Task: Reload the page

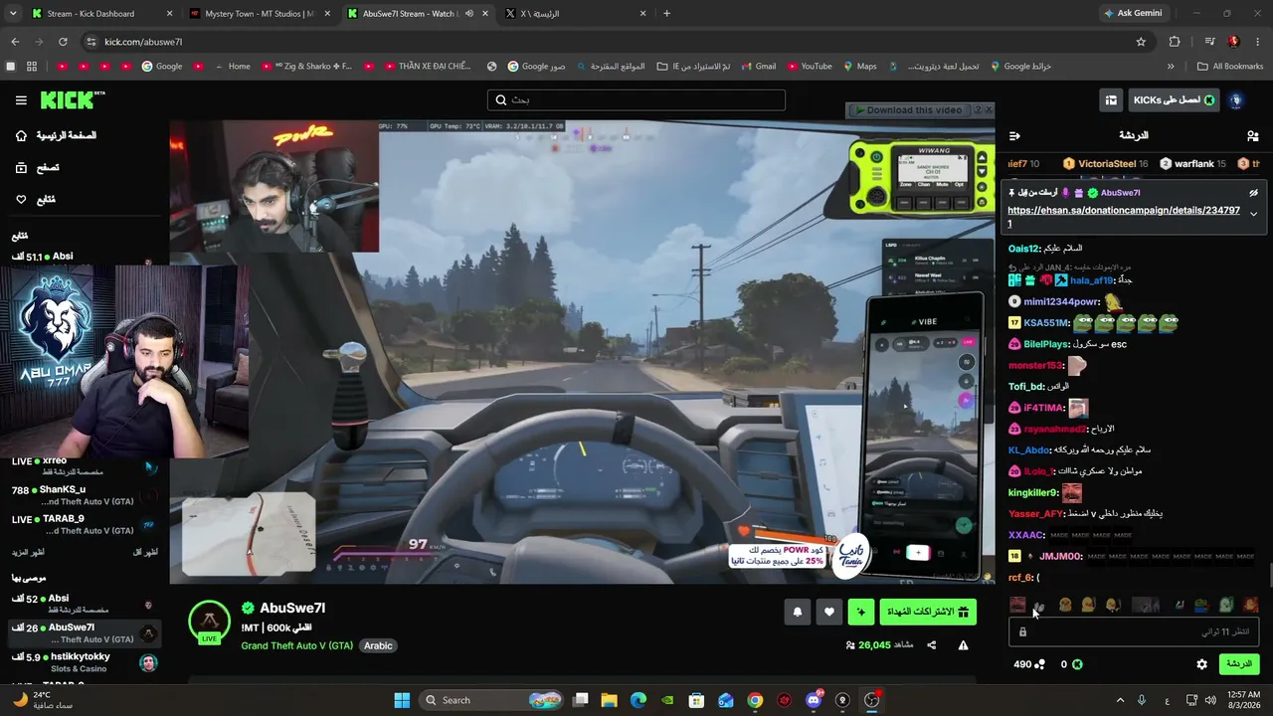Action: [63, 42]
